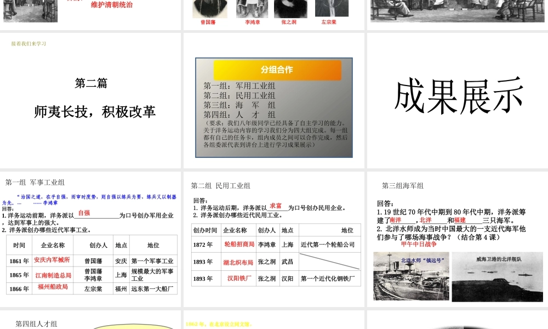
Task: Click the blue quote ending ----- 李鸿章
Action: (x=89, y=200)
